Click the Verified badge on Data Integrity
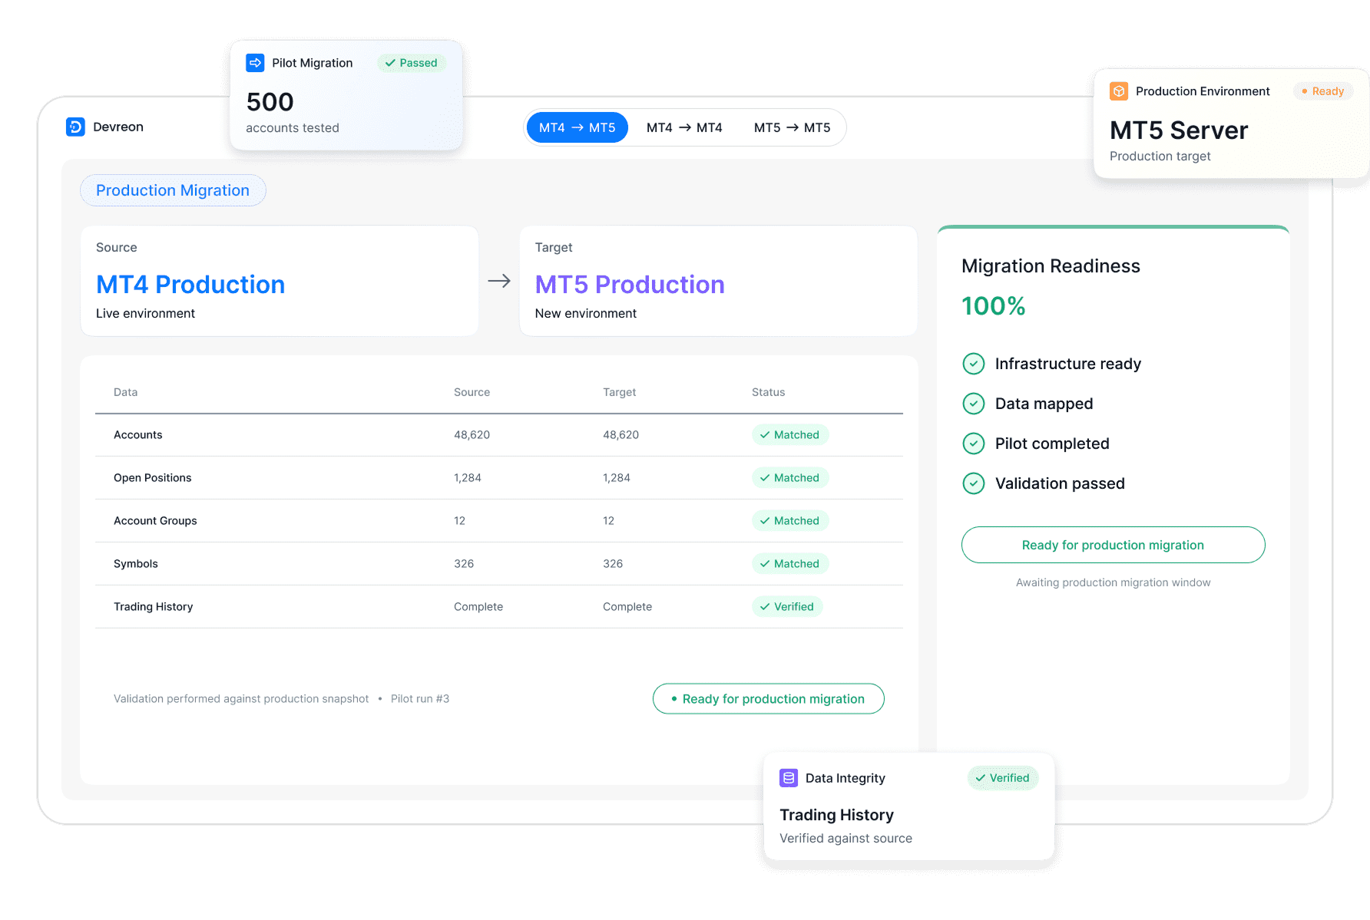 1002,778
